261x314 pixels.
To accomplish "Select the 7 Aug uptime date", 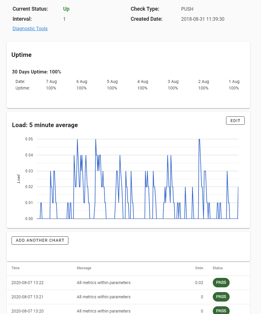I will click(51, 81).
